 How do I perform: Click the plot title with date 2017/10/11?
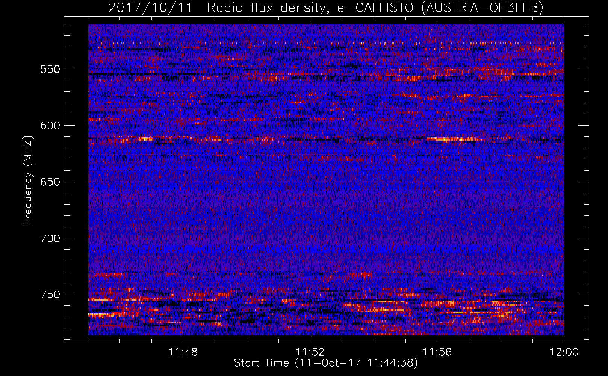pos(326,8)
